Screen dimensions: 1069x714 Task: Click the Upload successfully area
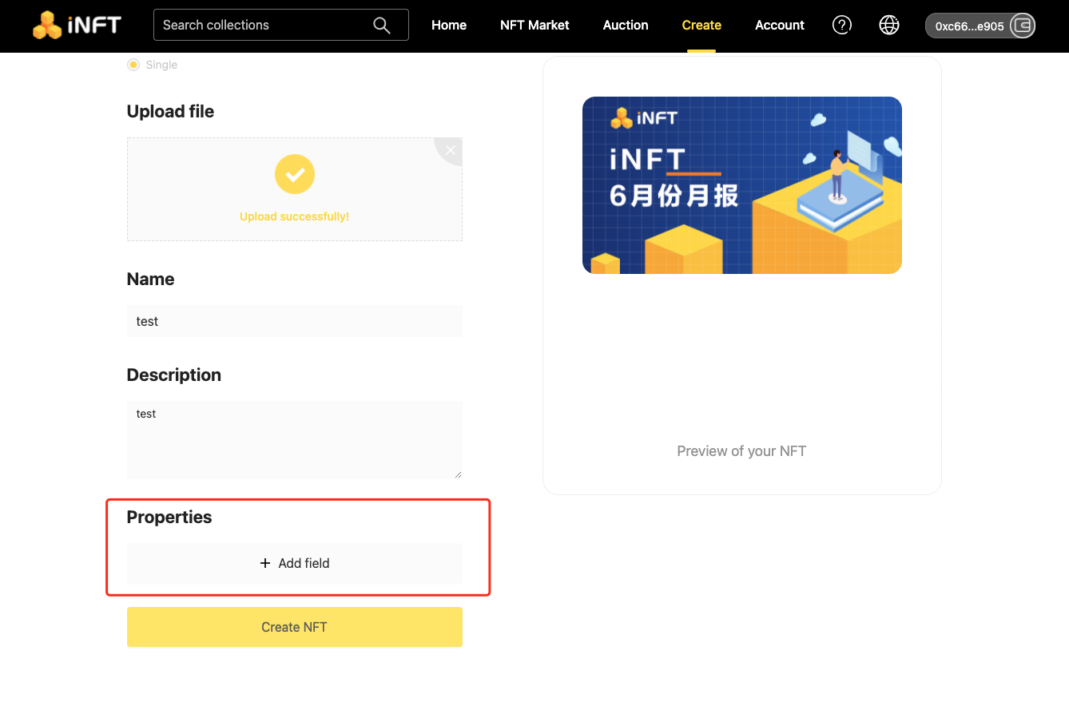(x=295, y=189)
